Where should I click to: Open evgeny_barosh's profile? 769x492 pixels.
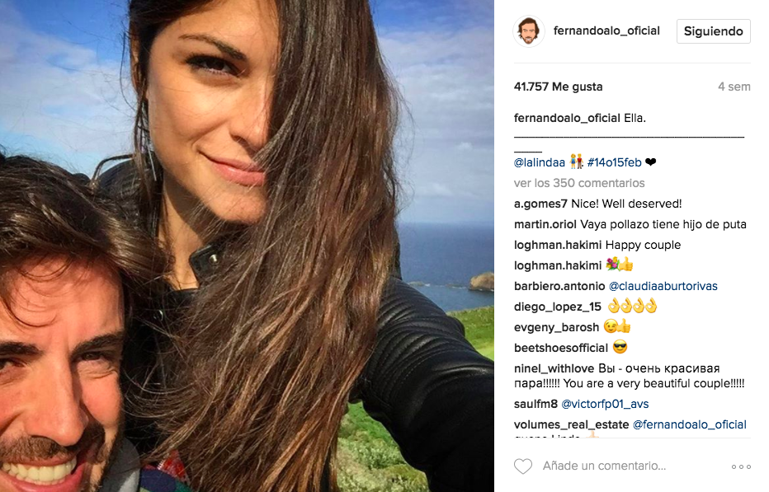[x=557, y=327]
